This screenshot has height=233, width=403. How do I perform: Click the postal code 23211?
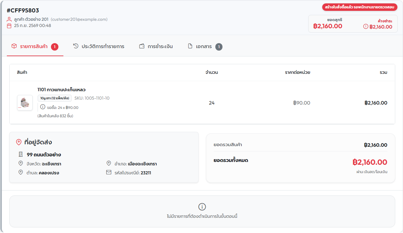[x=146, y=173]
